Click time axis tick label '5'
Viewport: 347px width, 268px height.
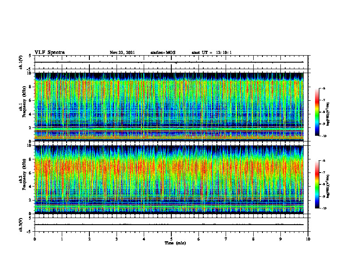[x=171, y=239]
